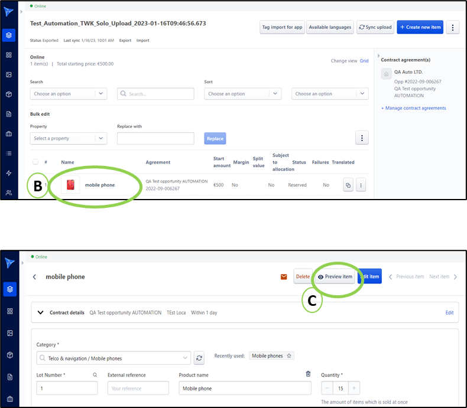Click the Import link near the status line
Viewport: 467px width, 408px height.
142,41
